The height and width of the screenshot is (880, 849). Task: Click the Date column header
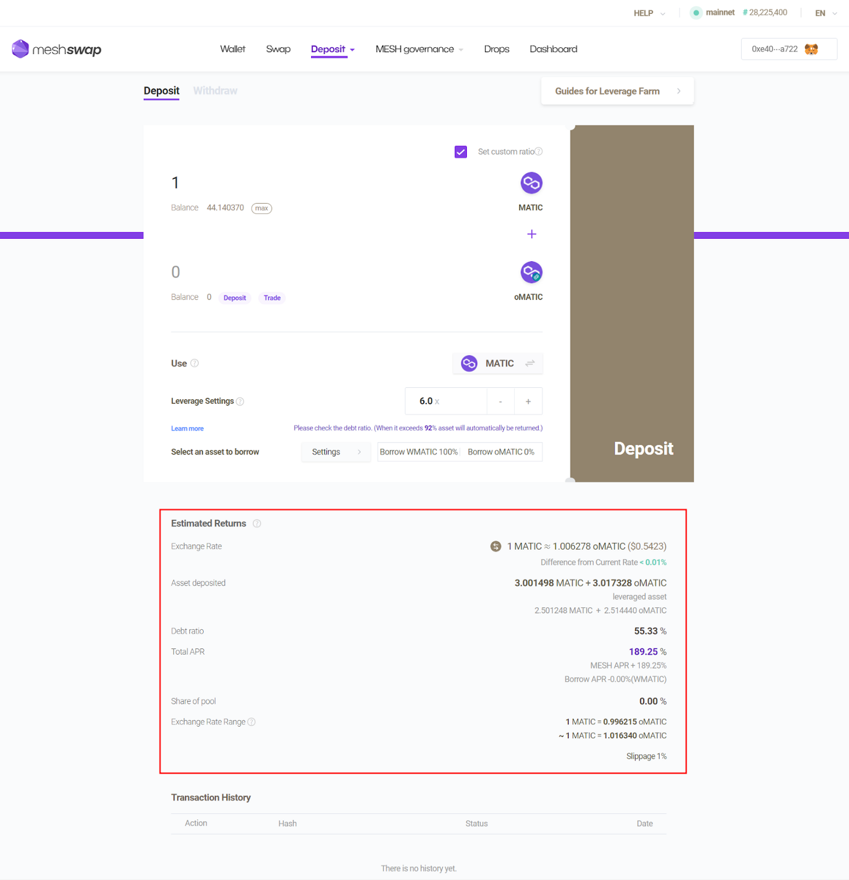pos(645,824)
